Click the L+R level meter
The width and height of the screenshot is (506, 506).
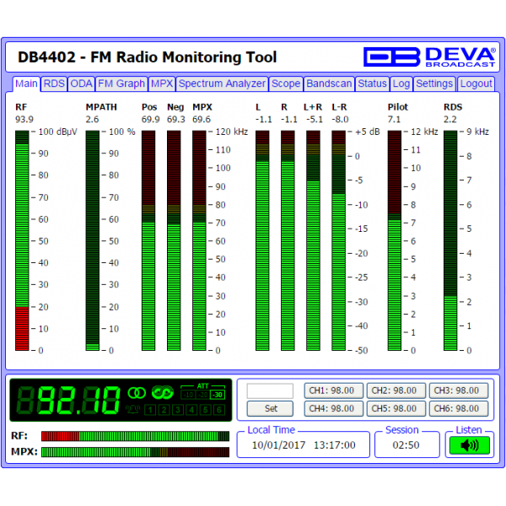tap(313, 240)
